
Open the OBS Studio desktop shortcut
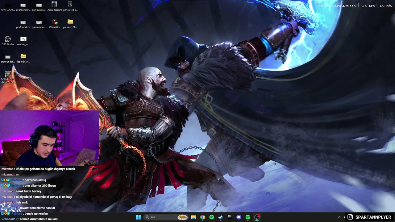pyautogui.click(x=8, y=41)
